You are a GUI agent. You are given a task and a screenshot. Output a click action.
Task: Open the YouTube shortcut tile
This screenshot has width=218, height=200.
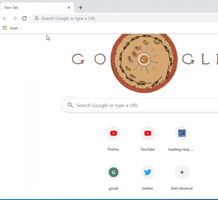pos(148,133)
